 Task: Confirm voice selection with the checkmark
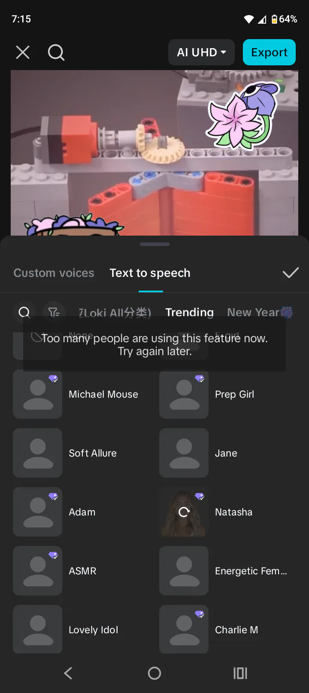pyautogui.click(x=291, y=273)
